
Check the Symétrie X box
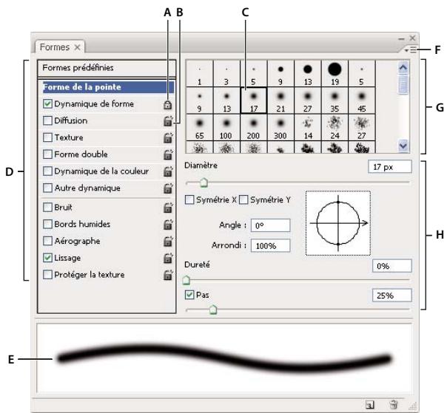(189, 199)
